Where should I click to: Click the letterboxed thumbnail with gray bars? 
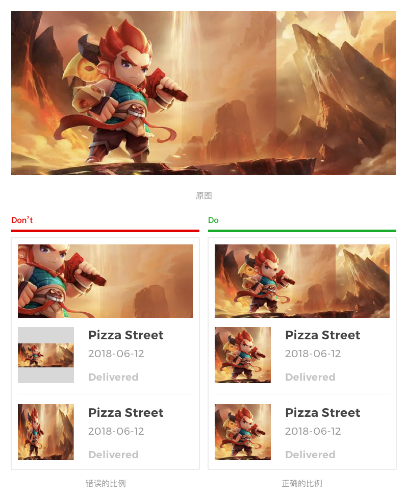tap(46, 355)
